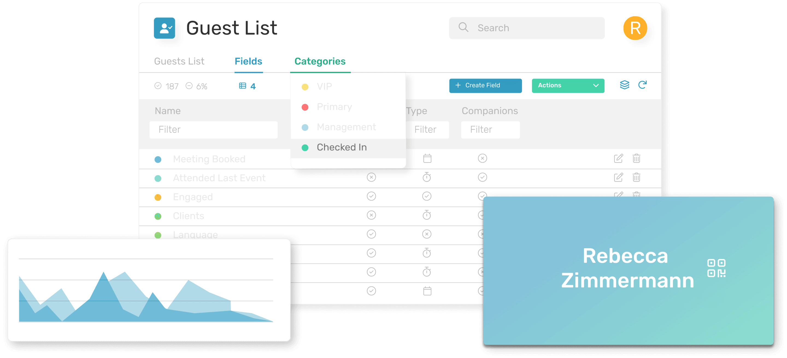Image resolution: width=787 pixels, height=358 pixels.
Task: Toggle the first checkmark circle in Engaged row
Action: (371, 196)
